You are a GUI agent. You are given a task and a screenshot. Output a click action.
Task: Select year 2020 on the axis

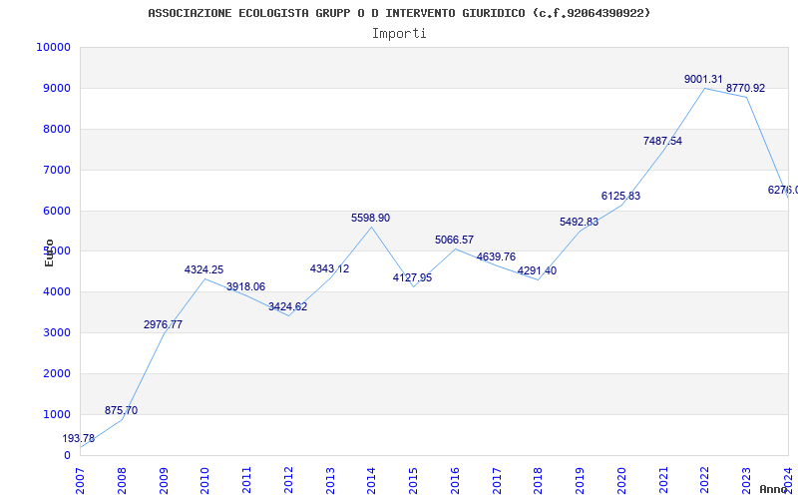[x=621, y=481]
